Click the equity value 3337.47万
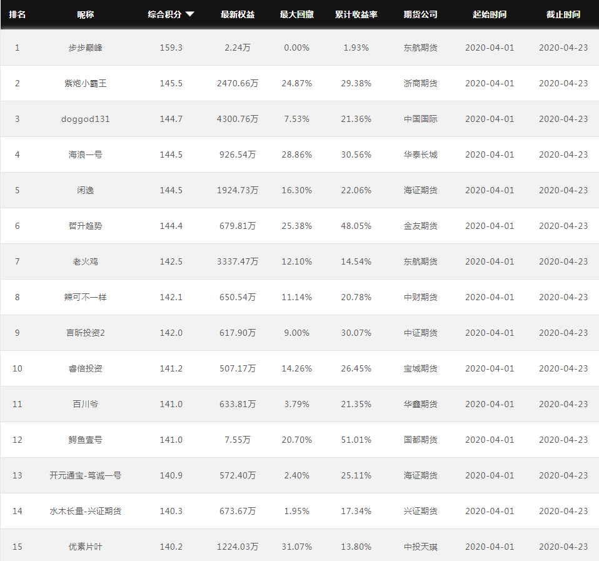The image size is (599, 561). [x=238, y=261]
